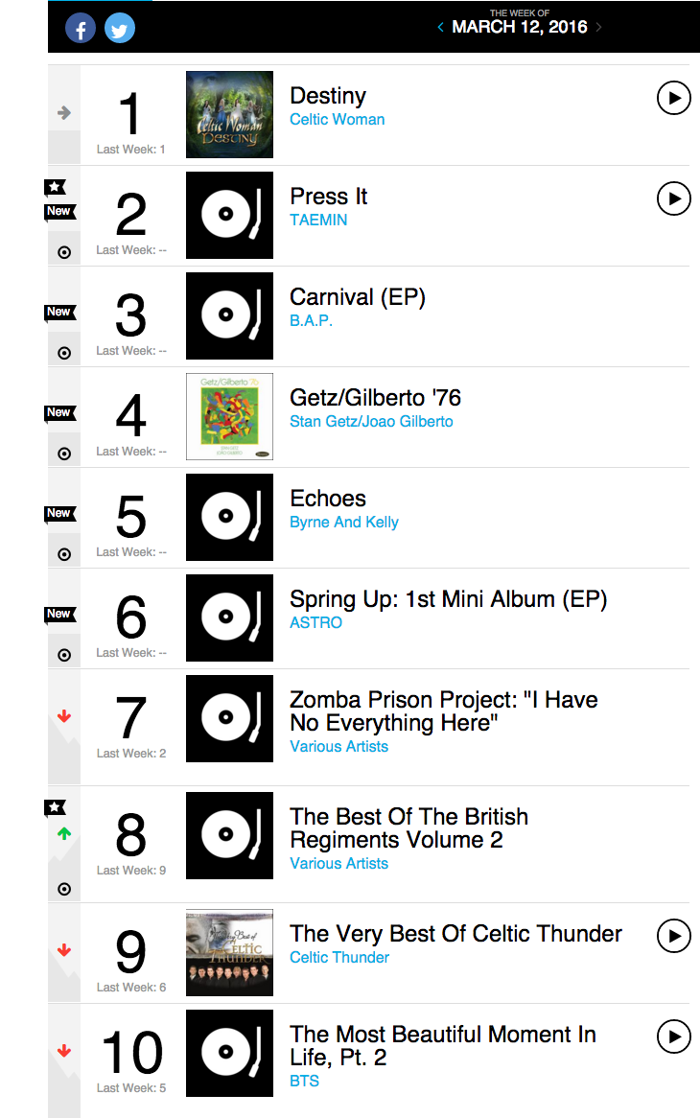700x1118 pixels.
Task: Click the green up arrow at rank 8
Action: 64,833
